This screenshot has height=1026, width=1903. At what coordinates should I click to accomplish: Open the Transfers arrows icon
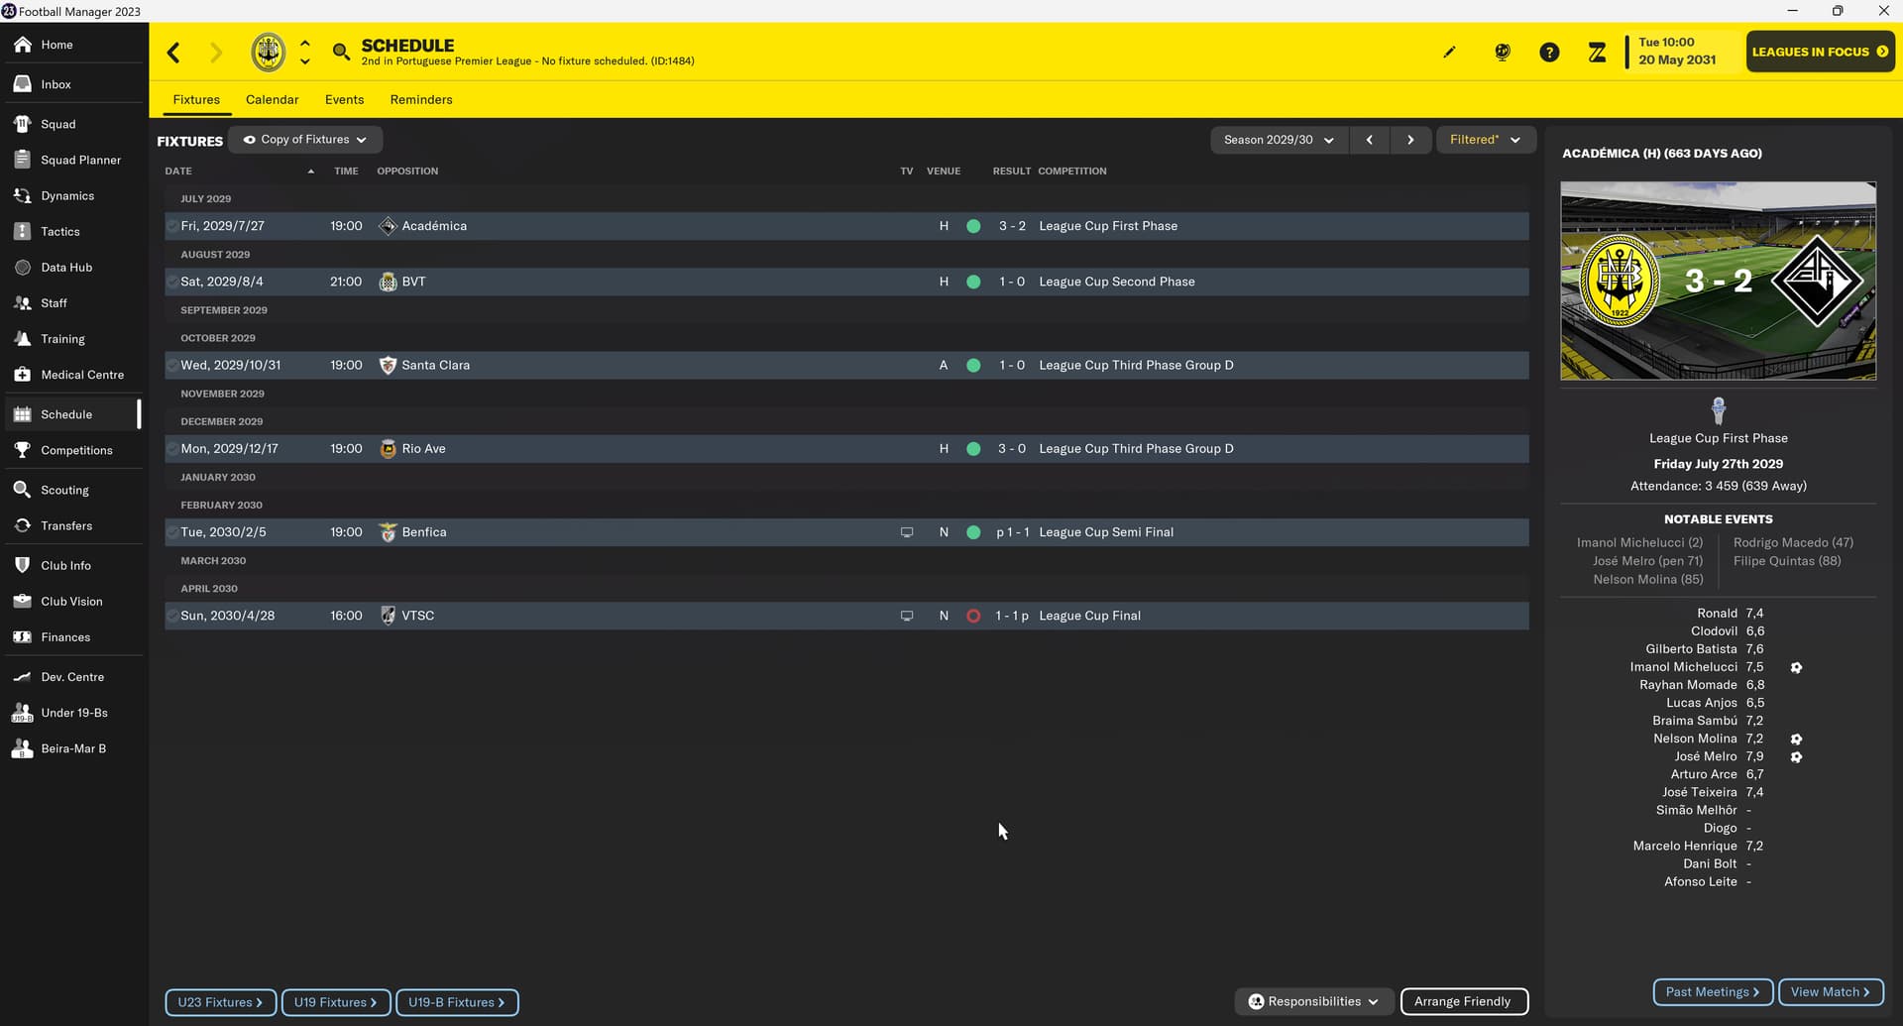click(x=23, y=525)
